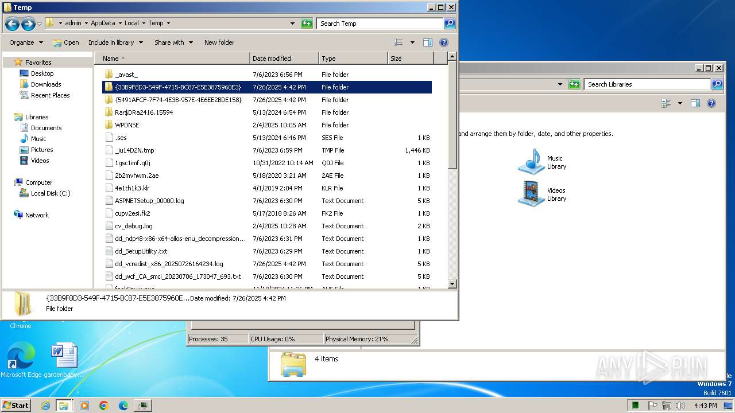
Task: Create a New folder
Action: (x=219, y=42)
